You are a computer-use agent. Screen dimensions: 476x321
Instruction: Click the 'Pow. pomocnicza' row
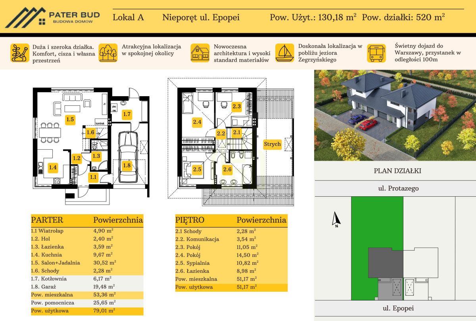87,303
